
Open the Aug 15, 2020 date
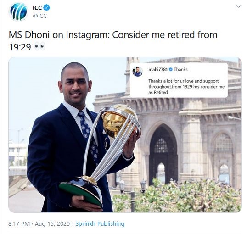[52, 224]
